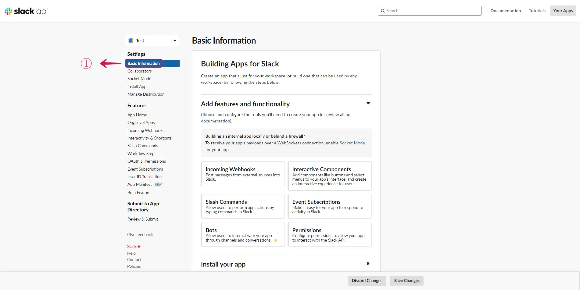Open App Home feature page
The image size is (580, 290).
pyautogui.click(x=137, y=115)
